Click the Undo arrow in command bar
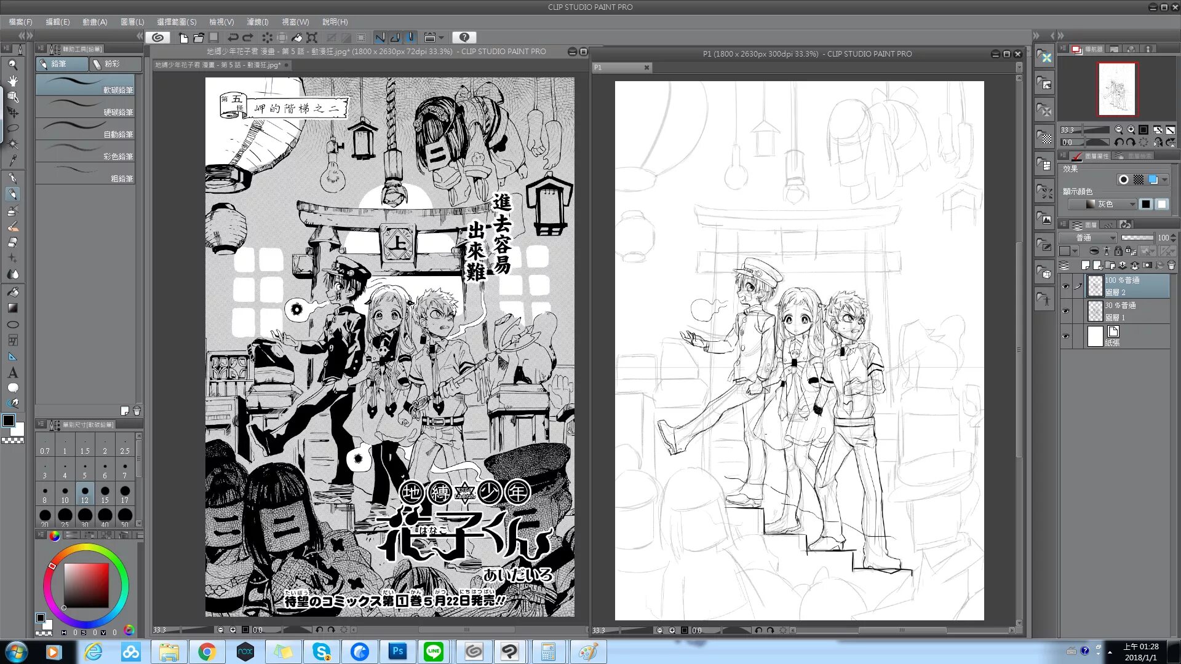The image size is (1181, 664). pos(233,38)
